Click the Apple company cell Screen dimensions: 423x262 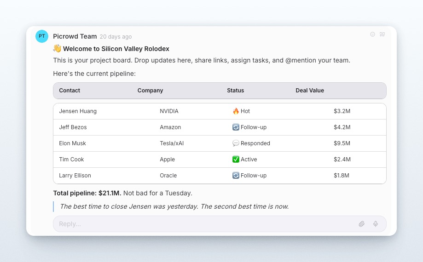pos(167,159)
